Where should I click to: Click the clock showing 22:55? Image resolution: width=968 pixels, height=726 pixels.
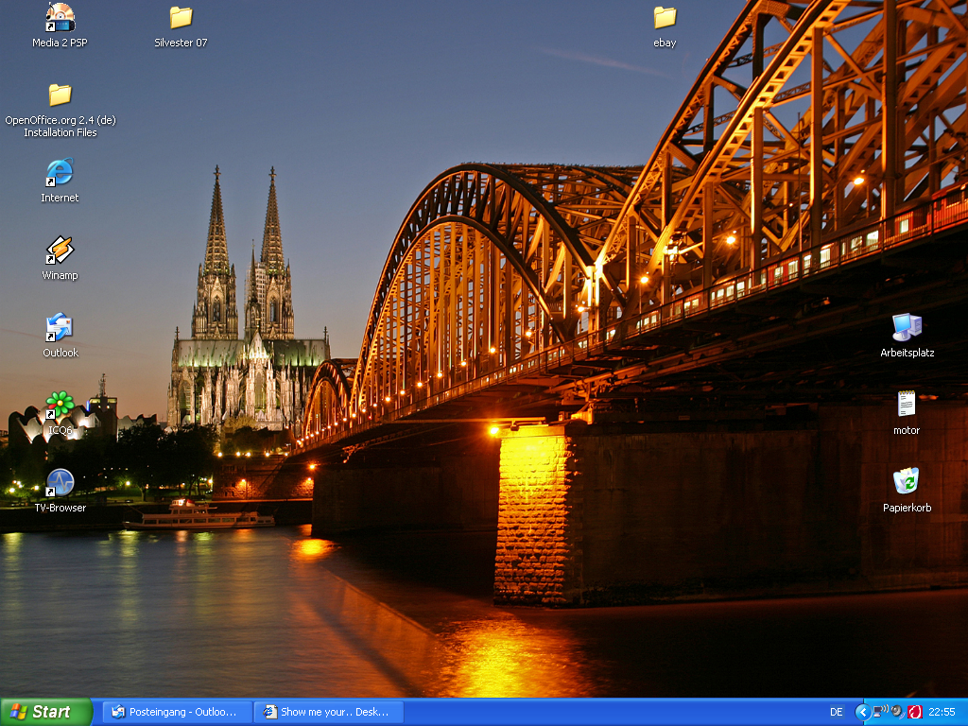(x=942, y=712)
